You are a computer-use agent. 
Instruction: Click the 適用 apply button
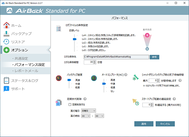144,124
